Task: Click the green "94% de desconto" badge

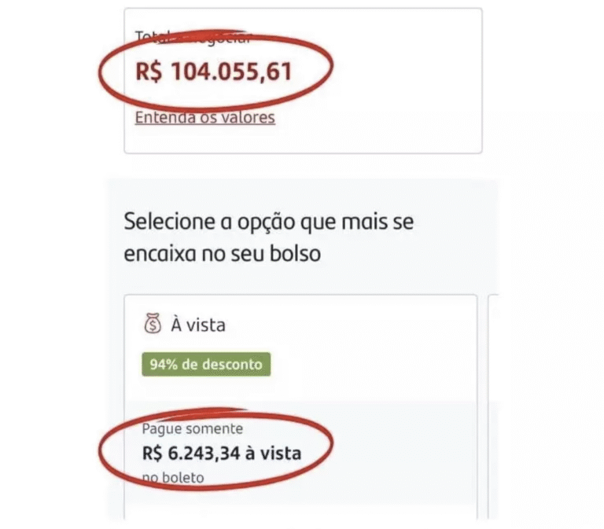Action: tap(206, 365)
